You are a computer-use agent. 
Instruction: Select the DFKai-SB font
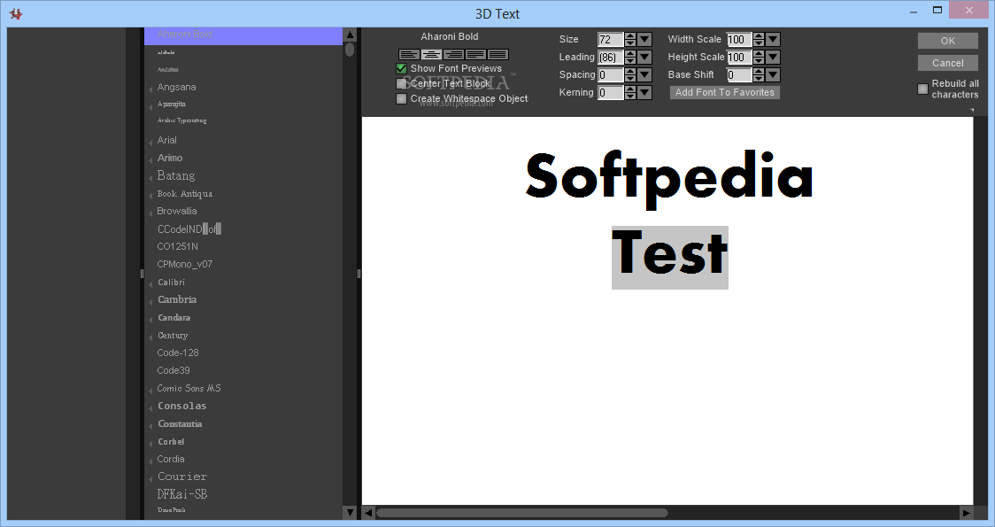(182, 494)
